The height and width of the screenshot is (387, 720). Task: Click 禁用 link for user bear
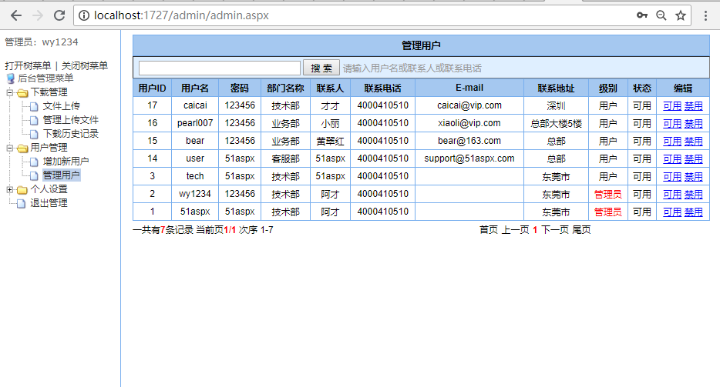(x=693, y=142)
